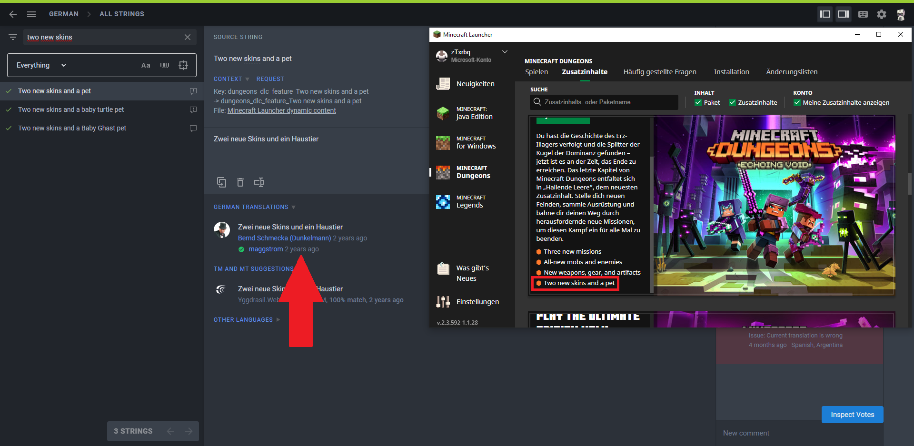Click the Inspect Votes button
This screenshot has height=446, width=914.
(853, 415)
